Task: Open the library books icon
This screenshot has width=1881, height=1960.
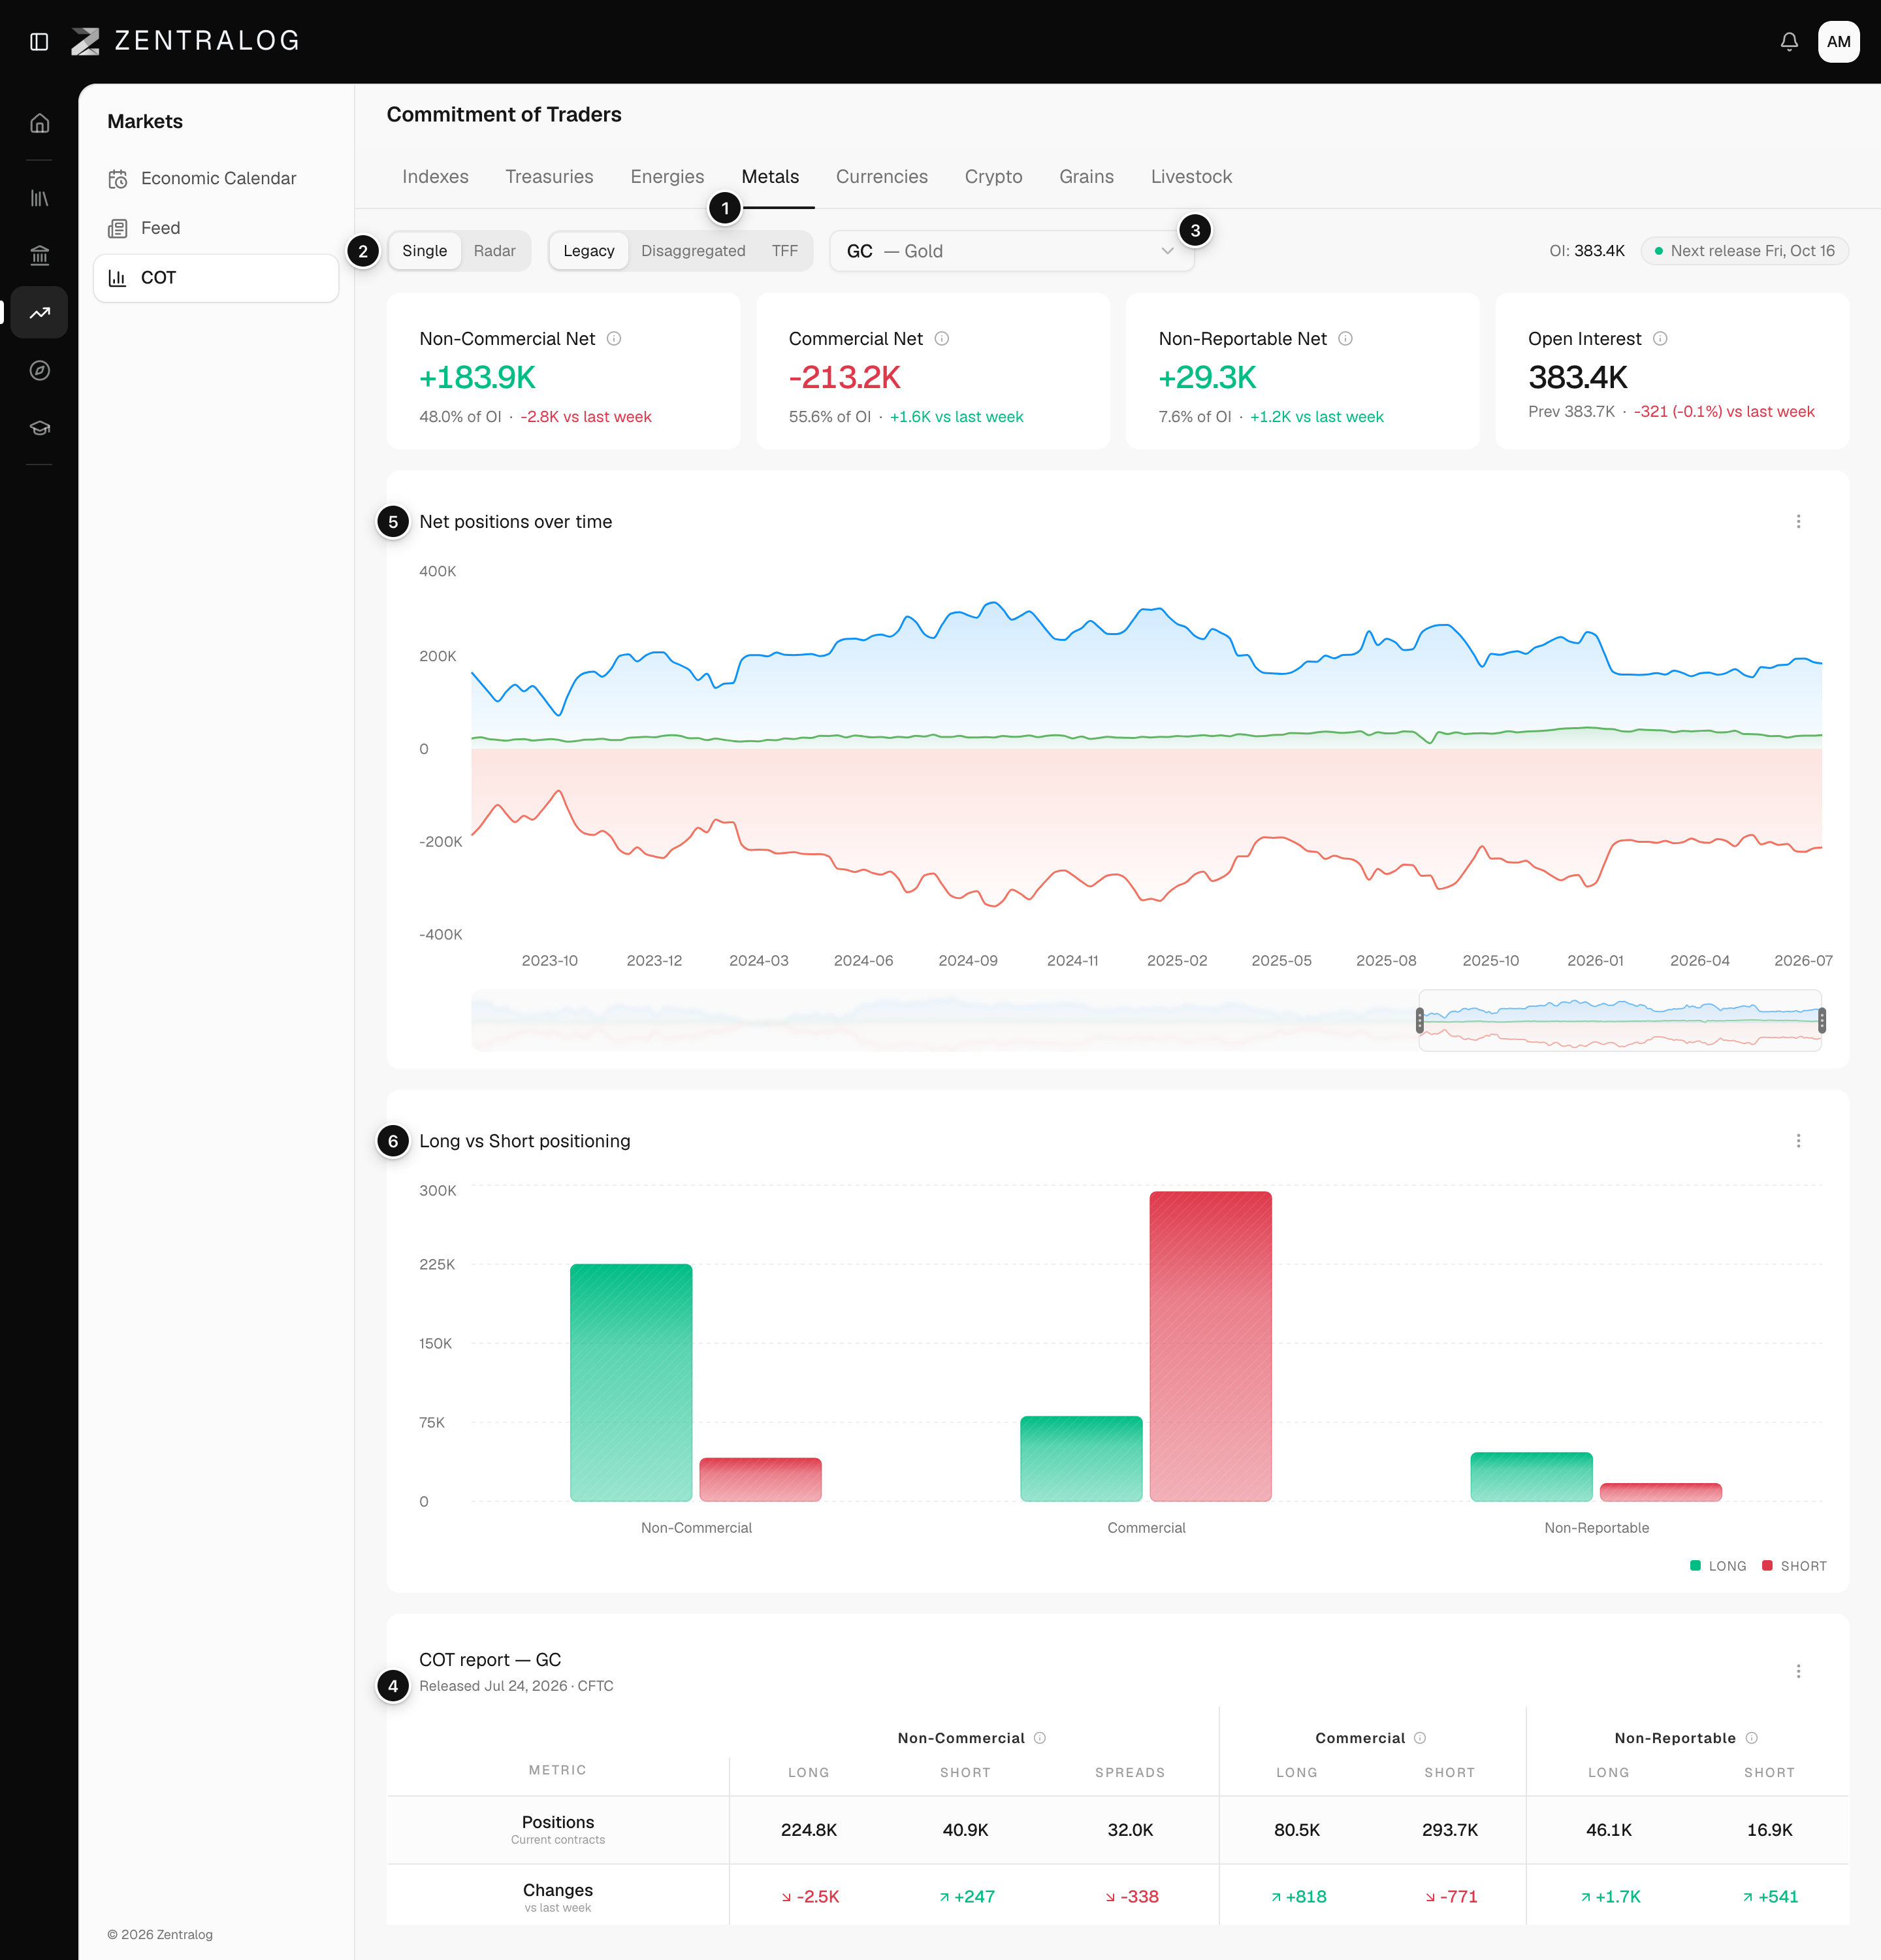Action: pos(39,198)
